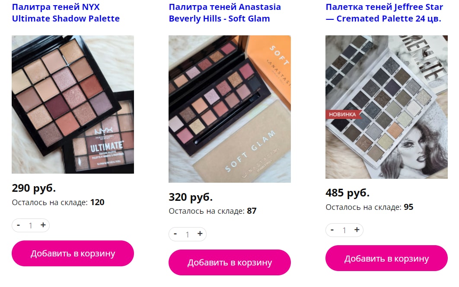Screen dimensions: 459x287
Task: Increase quantity for Jeffree Star Cremated Palette
Action: (x=357, y=230)
